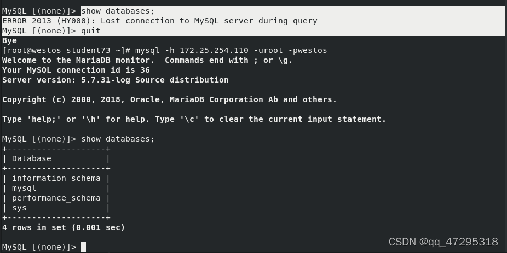Click the Copyright Oracle MariaDB line
Image resolution: width=507 pixels, height=253 pixels.
pyautogui.click(x=169, y=99)
